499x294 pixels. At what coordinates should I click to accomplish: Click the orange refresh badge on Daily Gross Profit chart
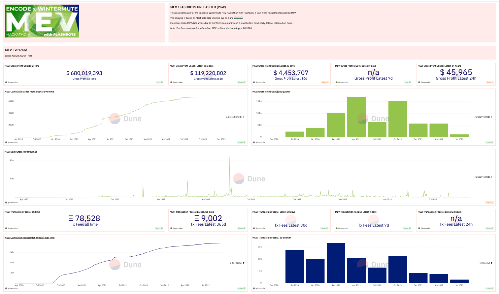pyautogui.click(x=489, y=202)
